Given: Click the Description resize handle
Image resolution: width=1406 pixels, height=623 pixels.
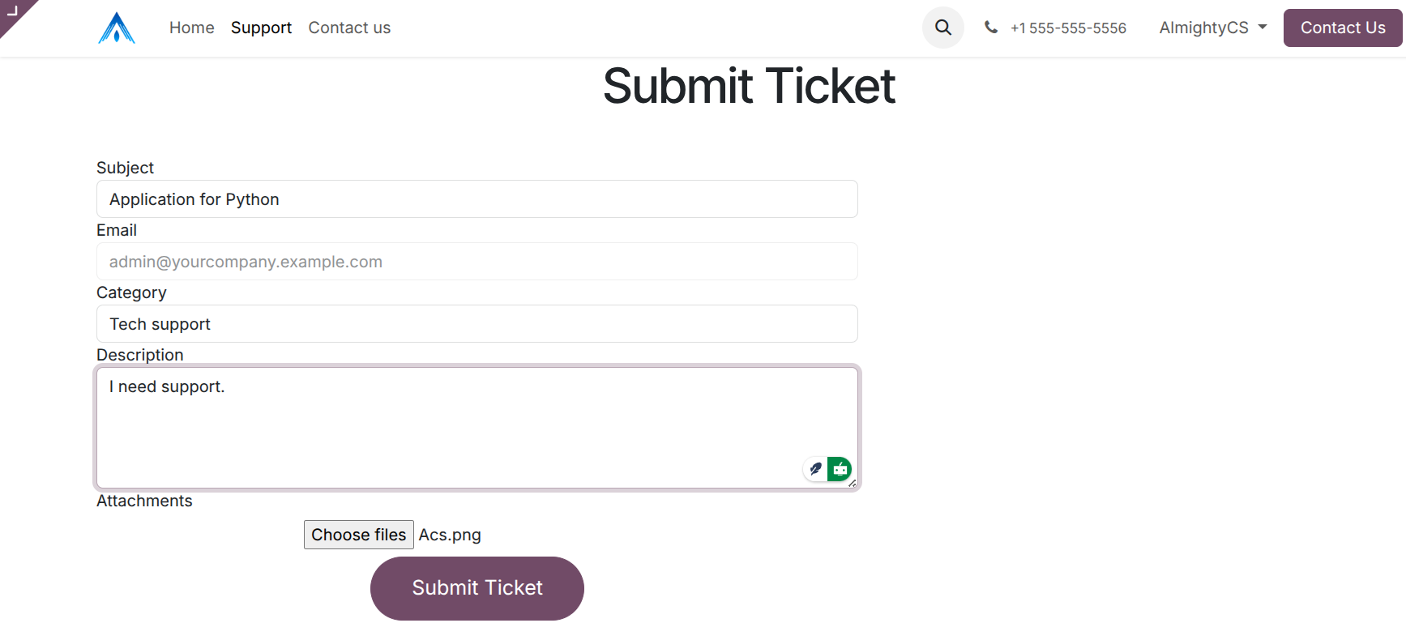Looking at the screenshot, I should tap(852, 483).
